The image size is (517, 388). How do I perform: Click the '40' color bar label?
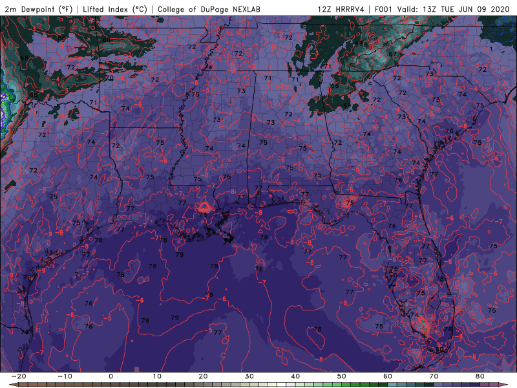coord(295,376)
